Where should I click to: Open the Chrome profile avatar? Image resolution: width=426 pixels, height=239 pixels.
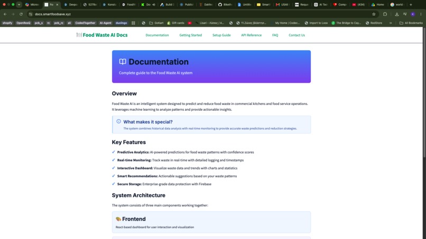(x=413, y=14)
